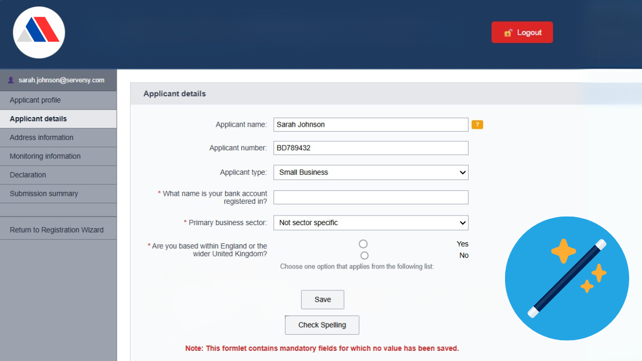Save the applicant details form
This screenshot has height=361, width=642.
click(x=323, y=299)
